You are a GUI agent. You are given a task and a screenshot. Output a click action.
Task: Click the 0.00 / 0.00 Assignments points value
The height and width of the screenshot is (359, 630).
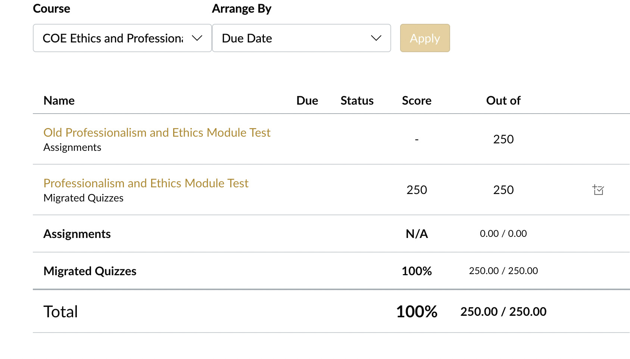pyautogui.click(x=503, y=233)
